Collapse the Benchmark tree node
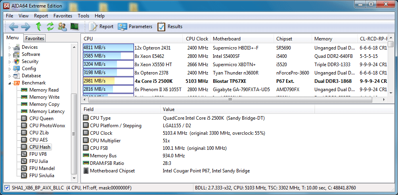The image size is (398, 195). (x=10, y=83)
